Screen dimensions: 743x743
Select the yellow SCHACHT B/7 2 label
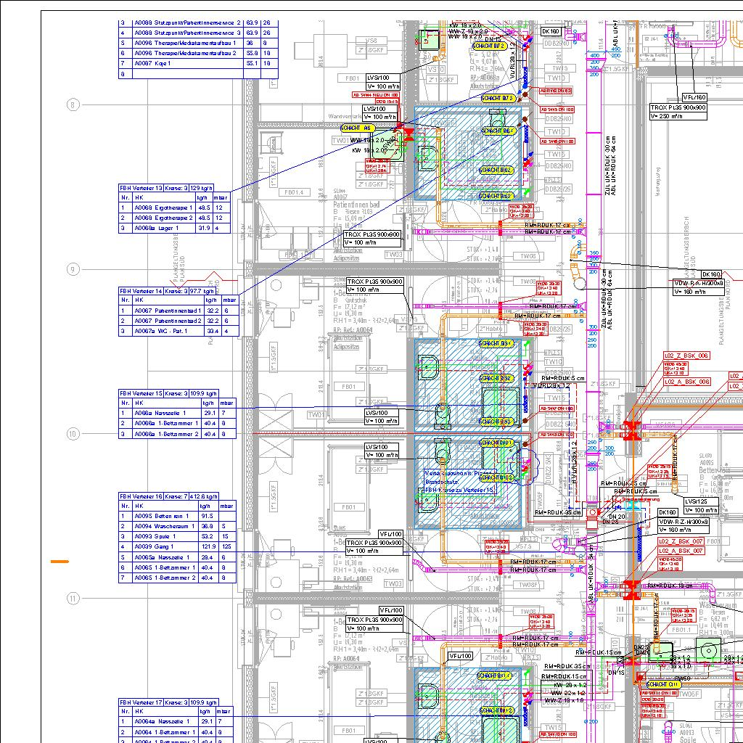point(490,46)
